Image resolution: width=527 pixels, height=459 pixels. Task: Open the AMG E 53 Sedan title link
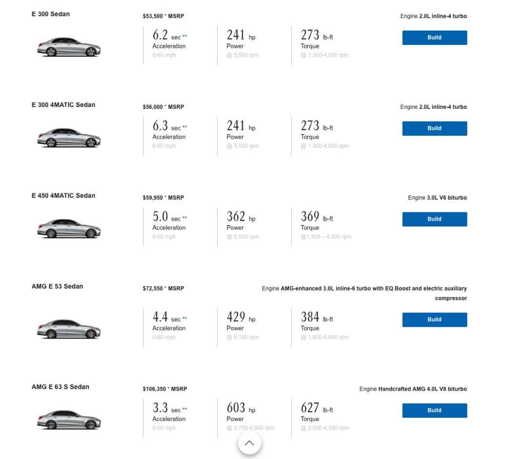(x=57, y=287)
